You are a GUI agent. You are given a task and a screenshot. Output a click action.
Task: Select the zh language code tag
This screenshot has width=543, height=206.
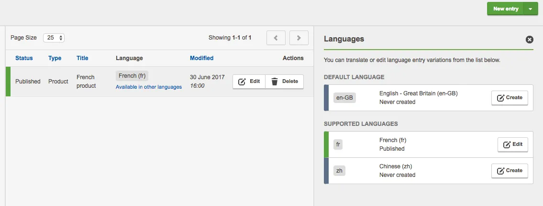coord(339,170)
